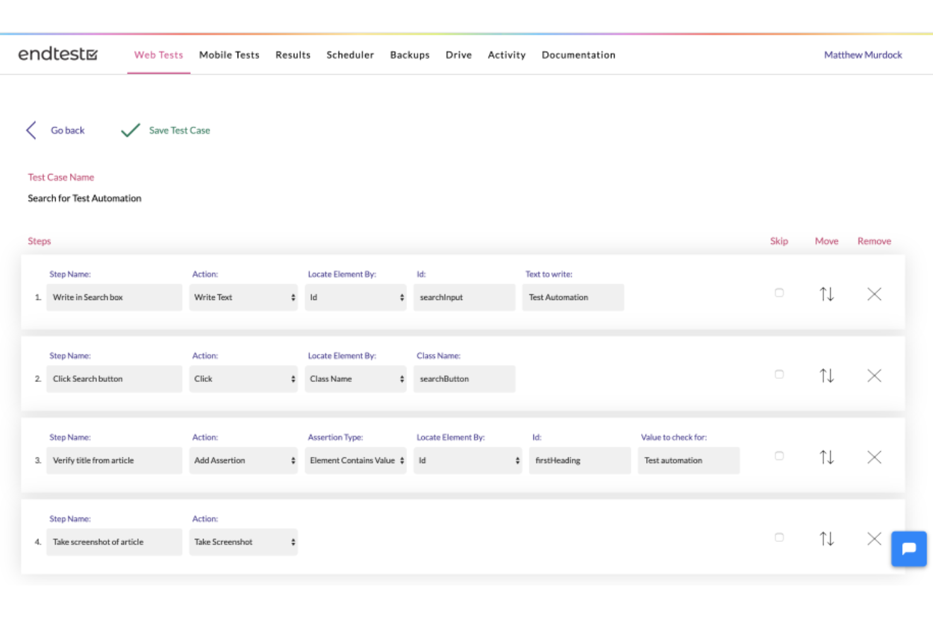Switch to the Mobile Tests tab
Viewport: 933px width, 622px height.
(229, 55)
